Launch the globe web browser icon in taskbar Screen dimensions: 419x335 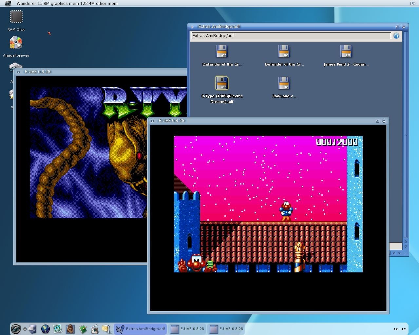tap(45, 329)
